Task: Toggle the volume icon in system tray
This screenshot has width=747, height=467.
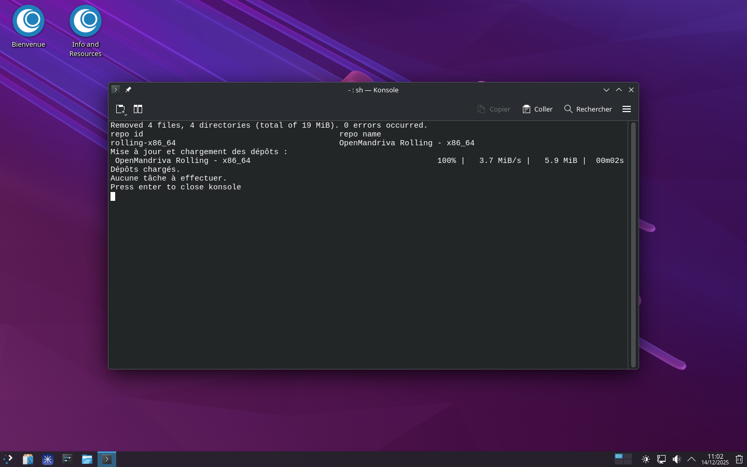Action: 676,459
